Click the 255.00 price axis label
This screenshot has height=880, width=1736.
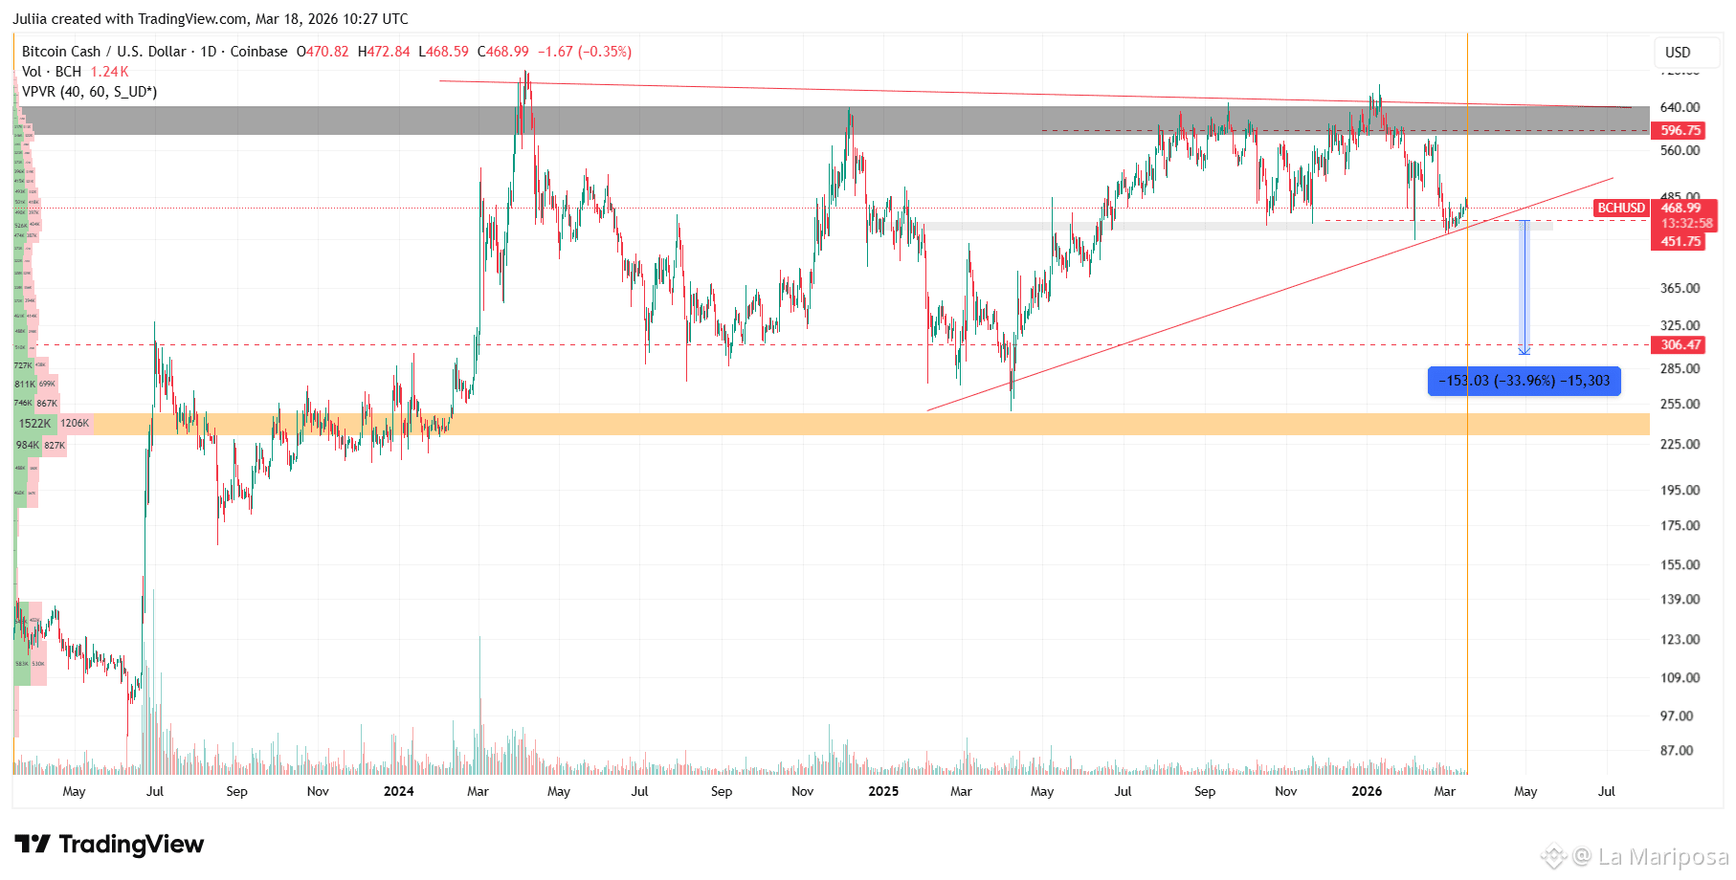[x=1680, y=404]
